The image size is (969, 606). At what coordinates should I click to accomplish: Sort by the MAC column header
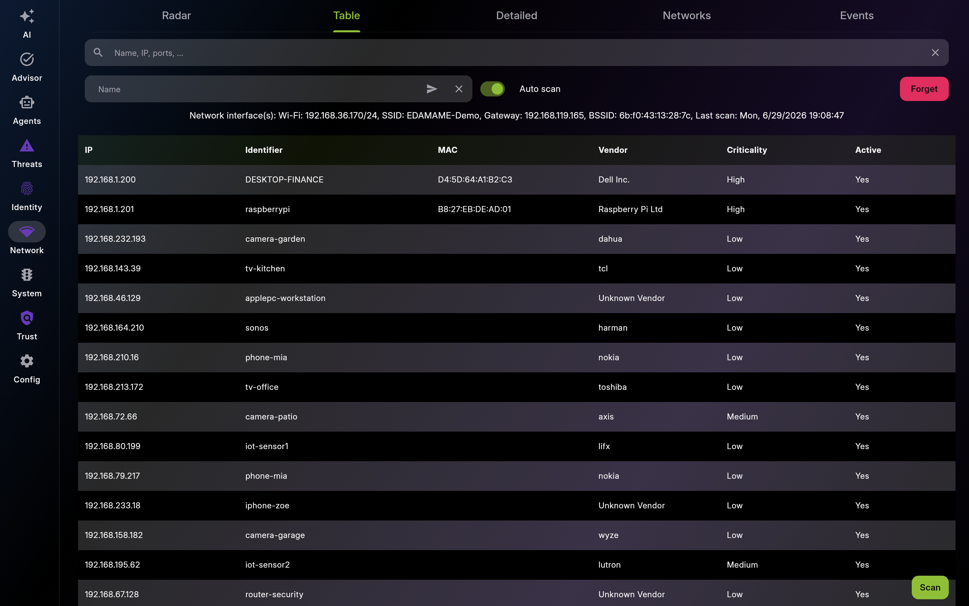coord(448,150)
